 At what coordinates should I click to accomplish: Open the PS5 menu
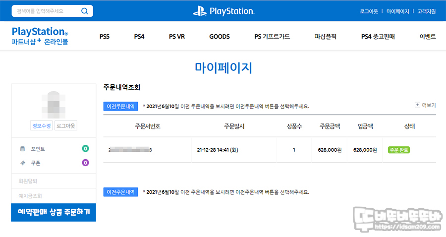tap(105, 36)
